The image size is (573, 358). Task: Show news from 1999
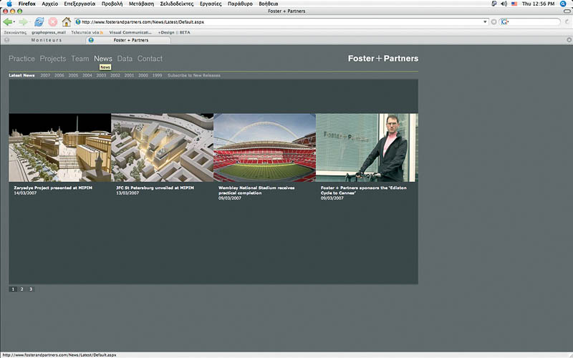tap(157, 75)
